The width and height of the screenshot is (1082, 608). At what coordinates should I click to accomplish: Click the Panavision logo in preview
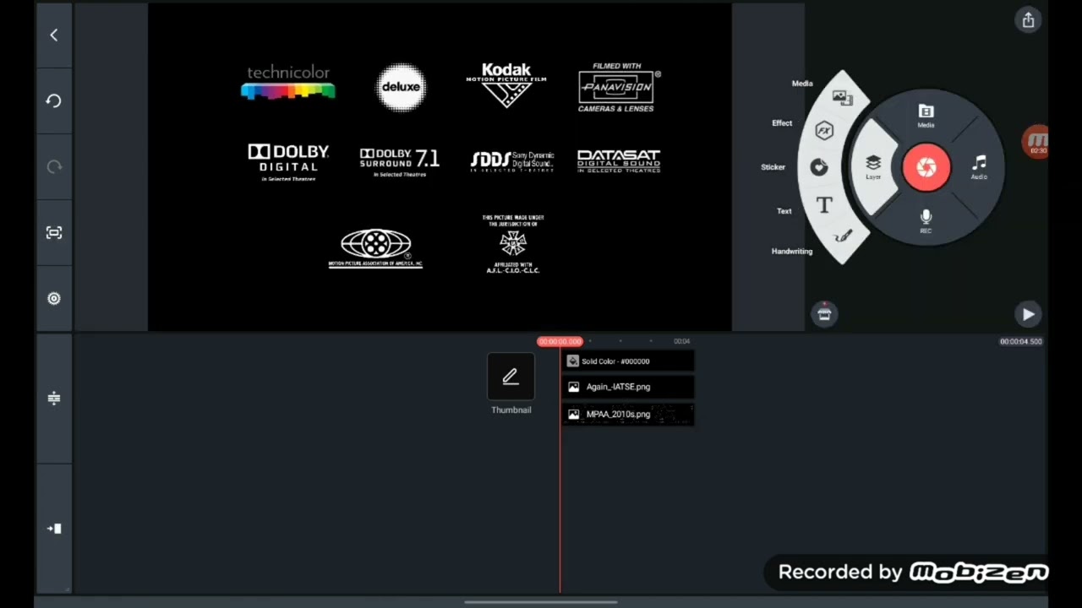[x=619, y=88]
